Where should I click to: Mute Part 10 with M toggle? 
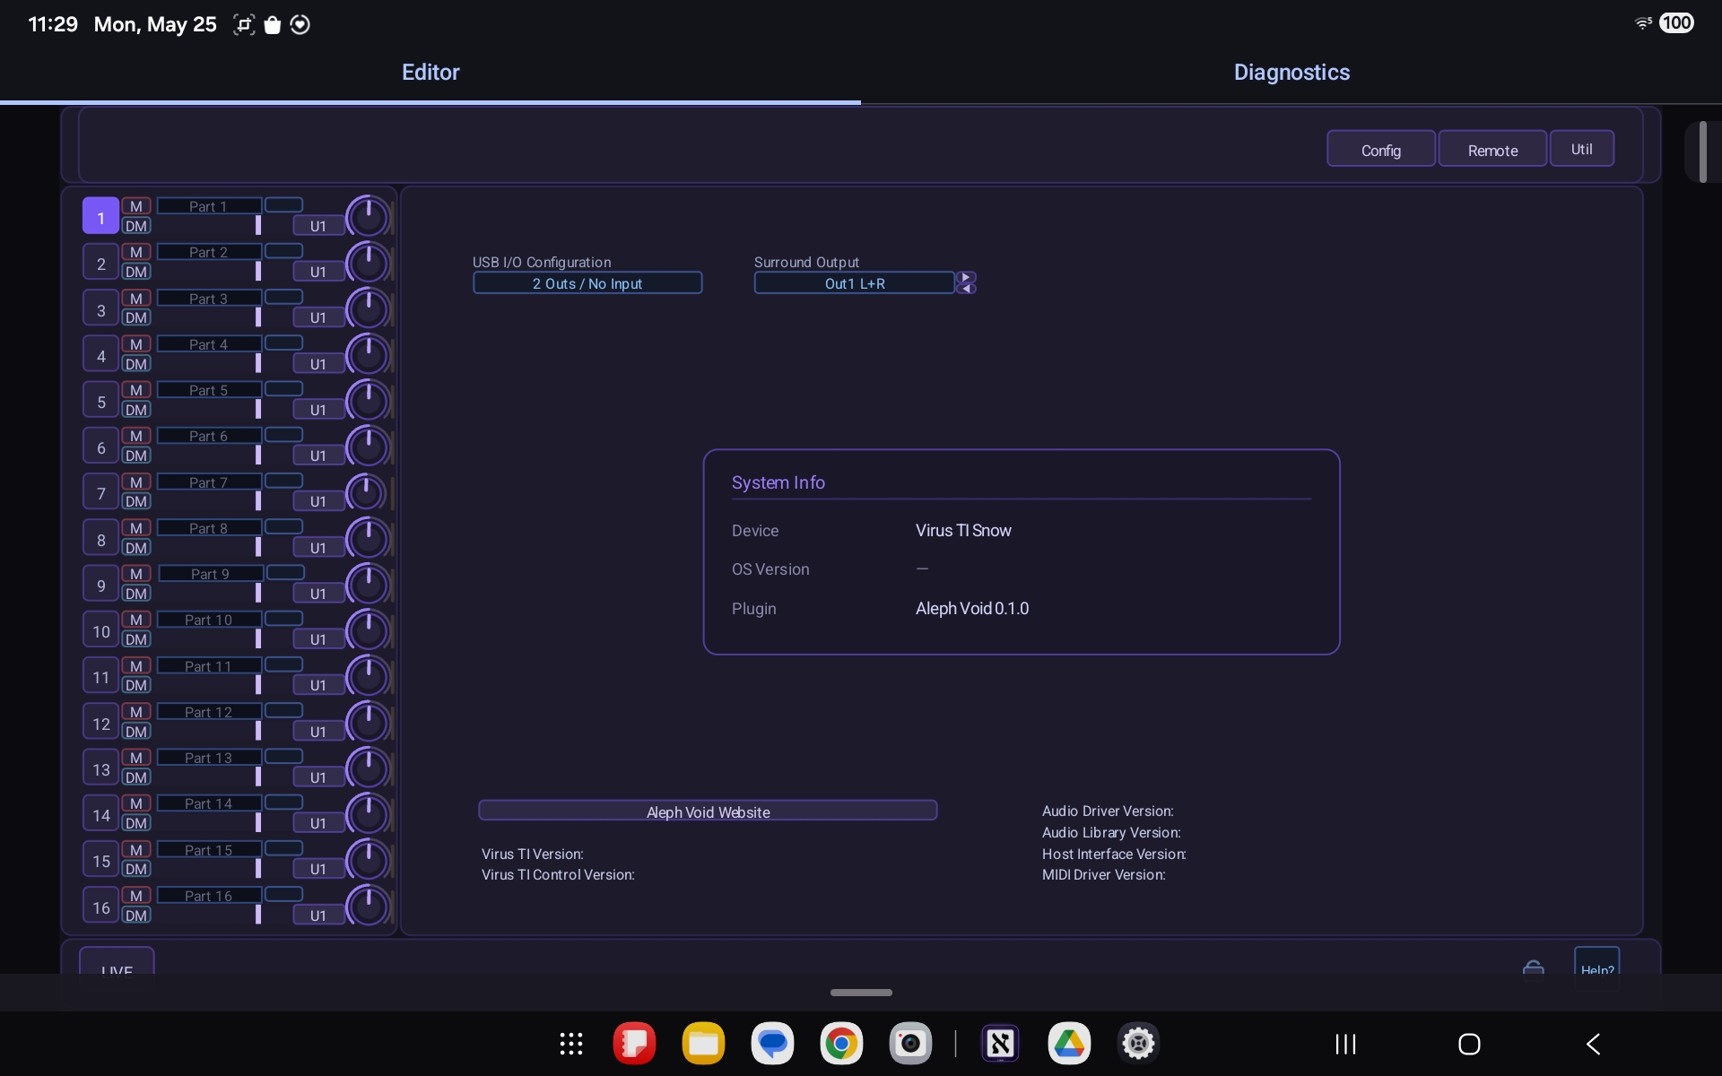click(x=136, y=620)
